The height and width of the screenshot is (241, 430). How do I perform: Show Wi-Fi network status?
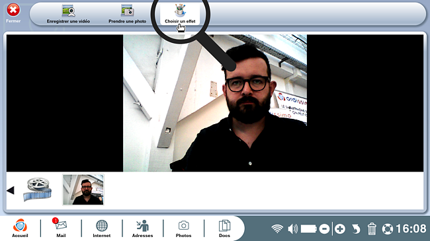pyautogui.click(x=277, y=228)
